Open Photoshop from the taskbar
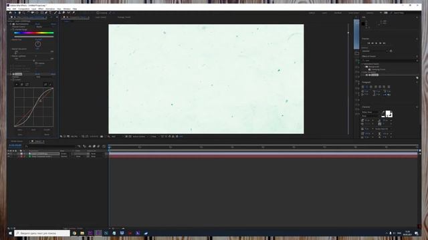 tap(106, 233)
